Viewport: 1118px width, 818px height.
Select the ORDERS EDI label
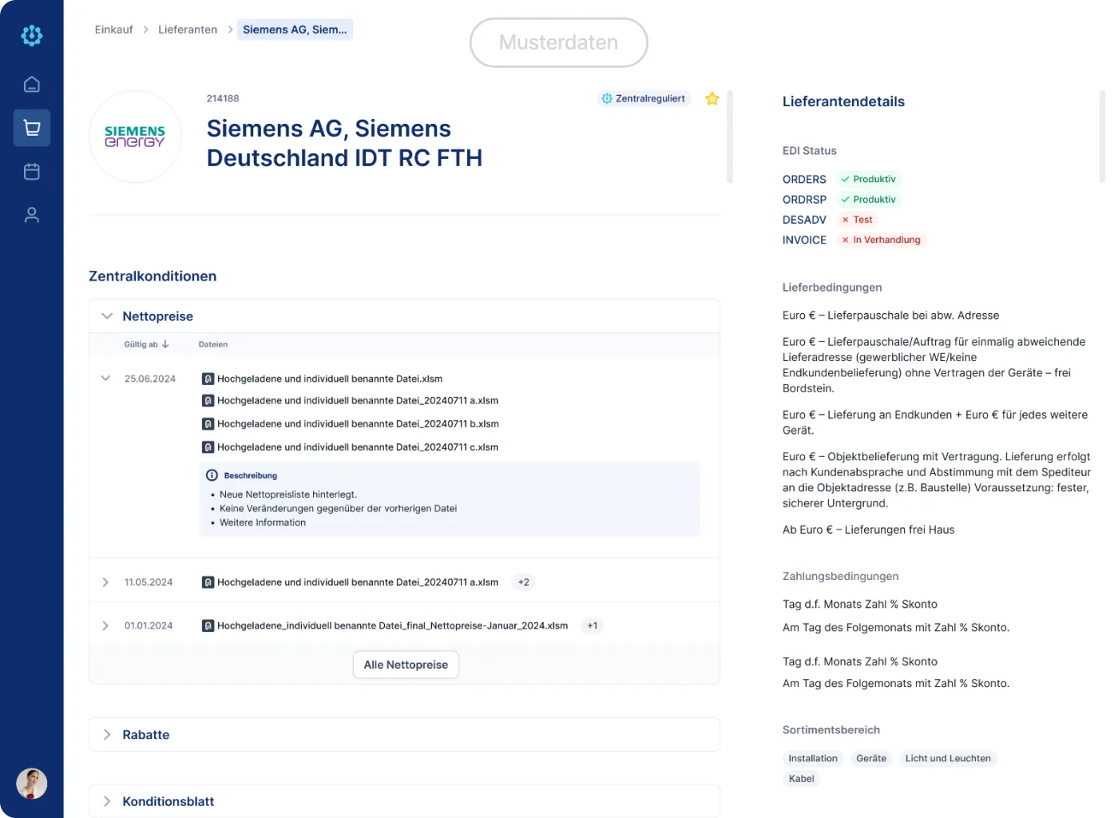pos(804,179)
